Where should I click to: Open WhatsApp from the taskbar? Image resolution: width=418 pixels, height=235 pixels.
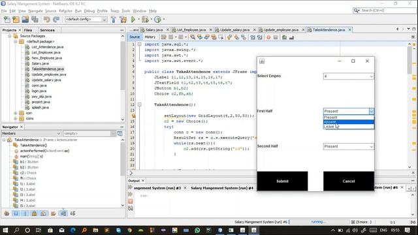[197, 230]
